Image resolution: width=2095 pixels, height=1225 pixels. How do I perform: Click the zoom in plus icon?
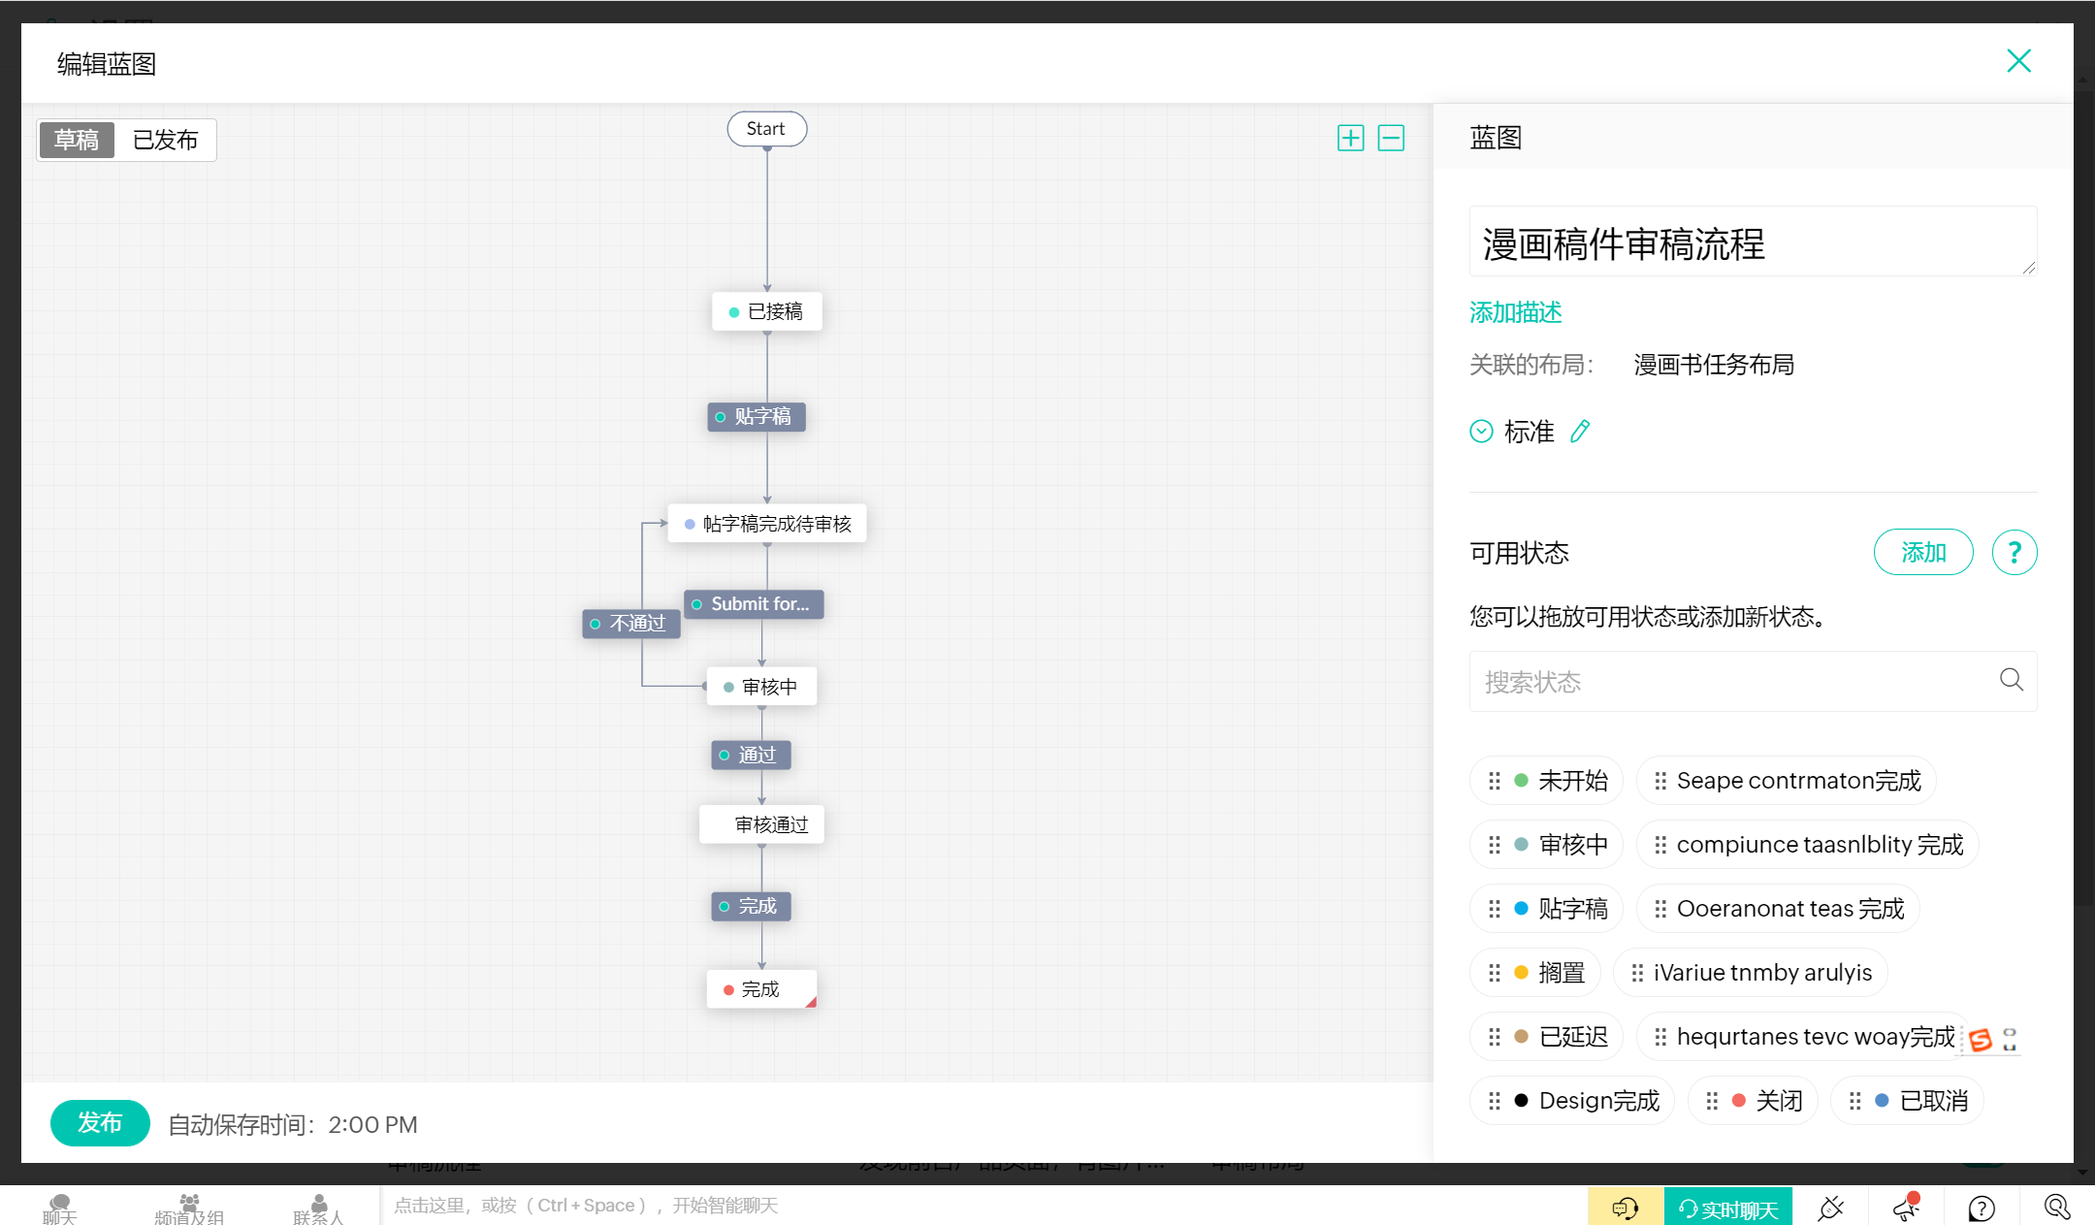tap(1350, 138)
